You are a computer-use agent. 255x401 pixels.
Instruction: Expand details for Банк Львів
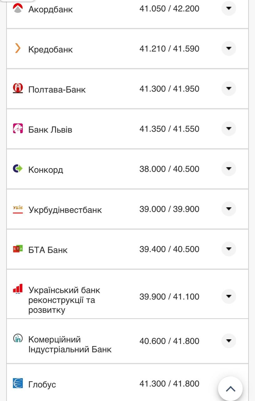[229, 128]
